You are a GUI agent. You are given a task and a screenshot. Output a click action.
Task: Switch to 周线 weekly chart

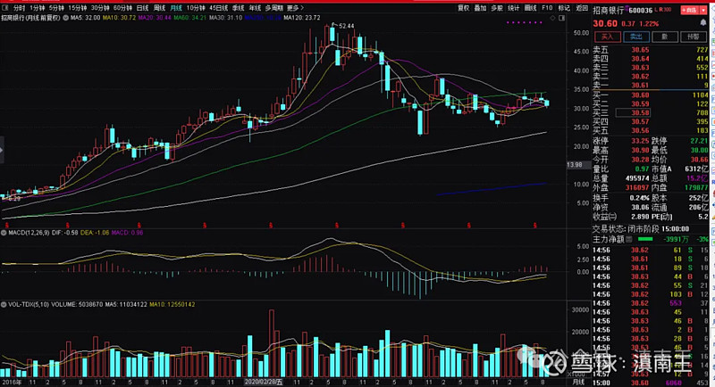click(159, 8)
